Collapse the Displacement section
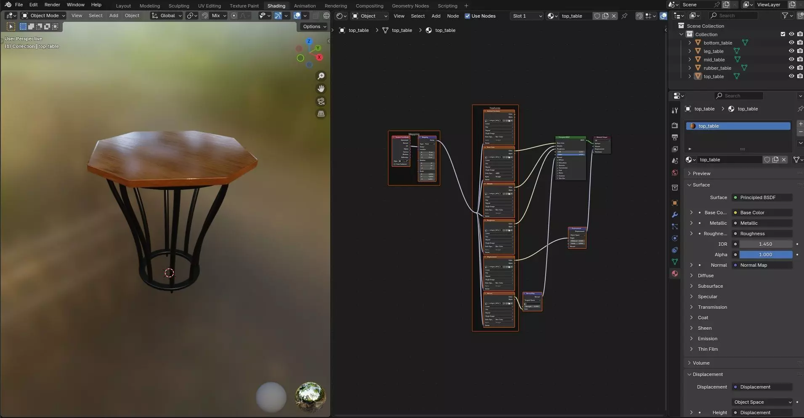Image resolution: width=804 pixels, height=418 pixels. pyautogui.click(x=707, y=374)
